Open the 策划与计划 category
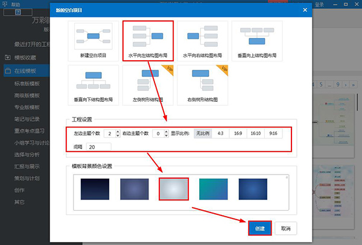The width and height of the screenshot is (362, 245). click(27, 178)
